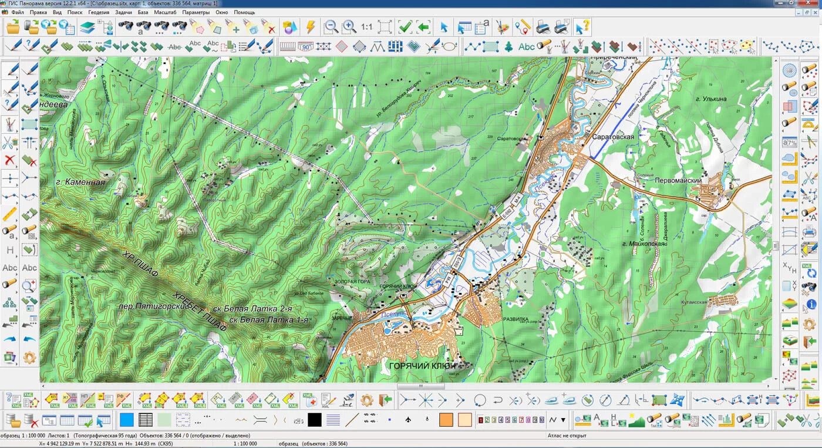The image size is (822, 448).
Task: Search by name using binoculars with letter a
Action: click(x=143, y=27)
